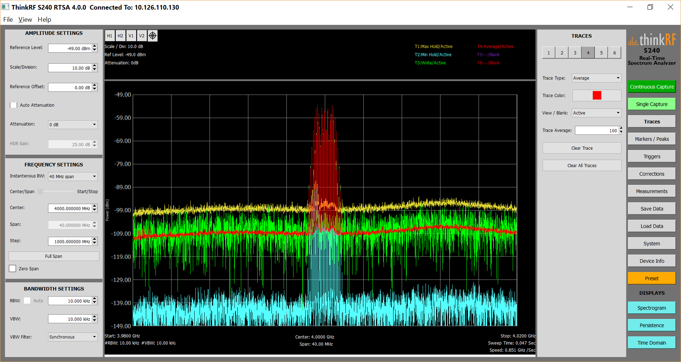
Task: Enable the V1 vertical marker icon
Action: (131, 36)
